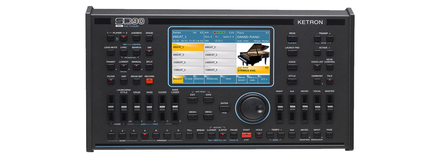Choose the 16BEAT_1 style cell
The image size is (437, 161).
tap(220, 55)
